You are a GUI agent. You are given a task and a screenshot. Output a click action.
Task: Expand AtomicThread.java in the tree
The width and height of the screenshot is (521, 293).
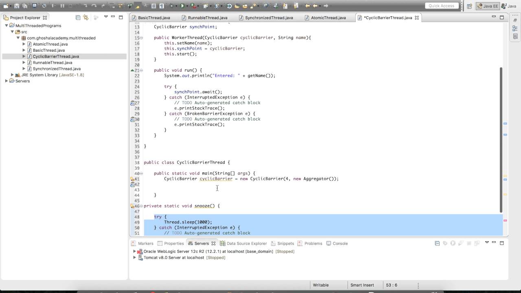(24, 44)
